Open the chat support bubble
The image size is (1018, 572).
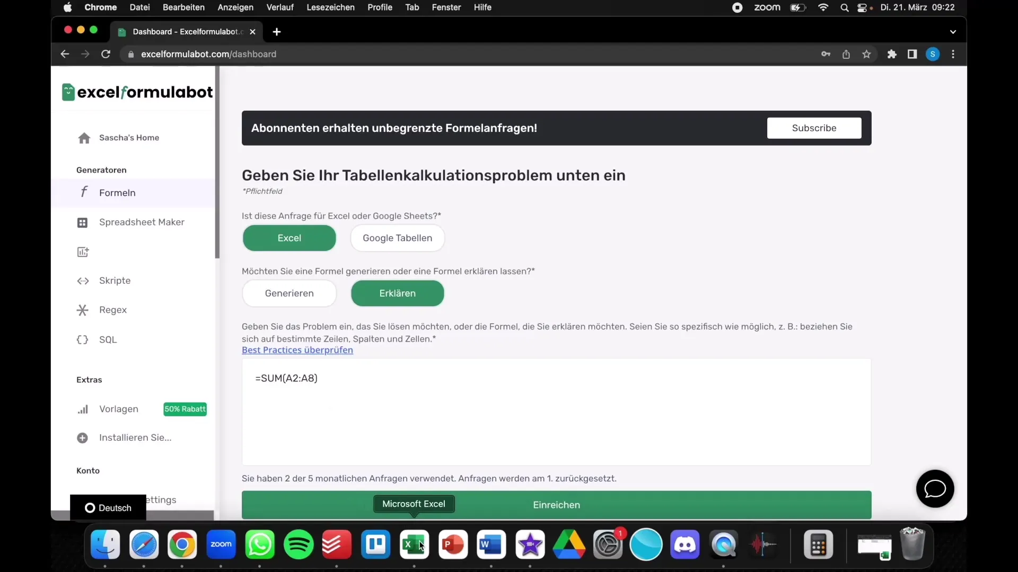tap(935, 489)
